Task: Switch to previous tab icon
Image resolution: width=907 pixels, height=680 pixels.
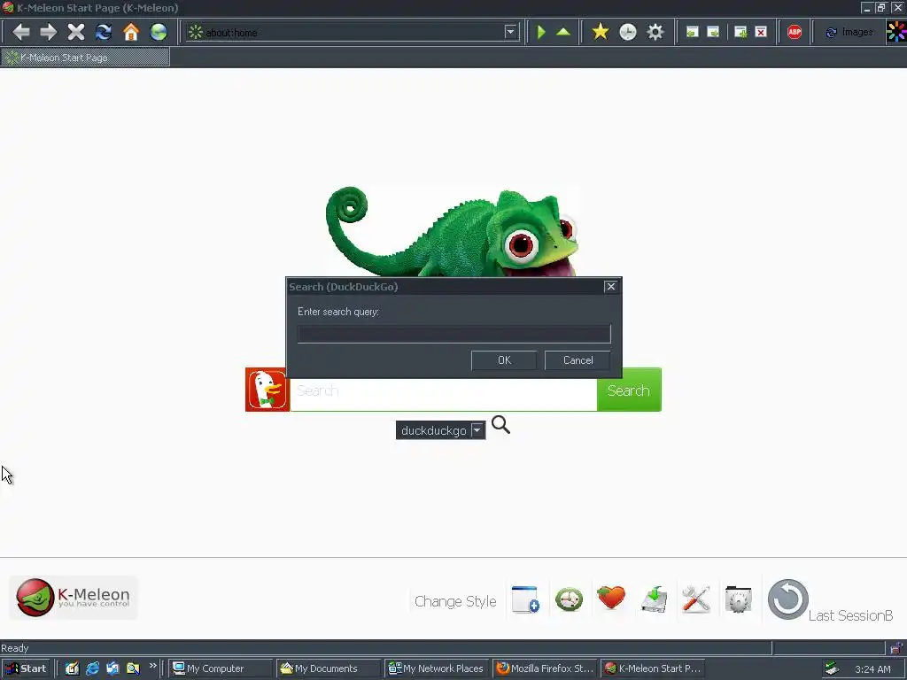Action: (692, 33)
